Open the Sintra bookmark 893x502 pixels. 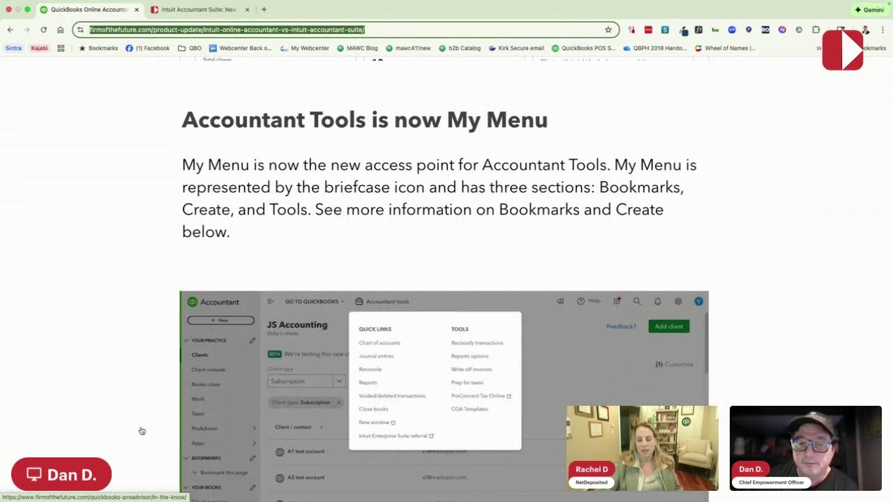(13, 48)
